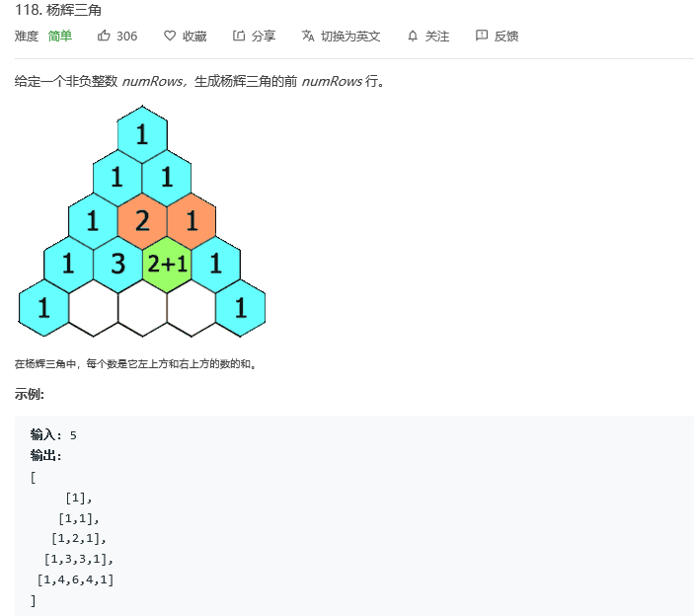Click the 示例: heading

pos(30,394)
